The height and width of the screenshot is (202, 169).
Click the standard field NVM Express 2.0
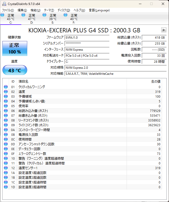click(x=115, y=68)
